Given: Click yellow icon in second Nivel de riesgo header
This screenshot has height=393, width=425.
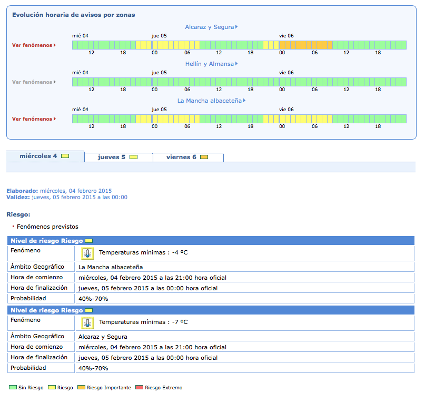Looking at the screenshot, I should pyautogui.click(x=89, y=310).
